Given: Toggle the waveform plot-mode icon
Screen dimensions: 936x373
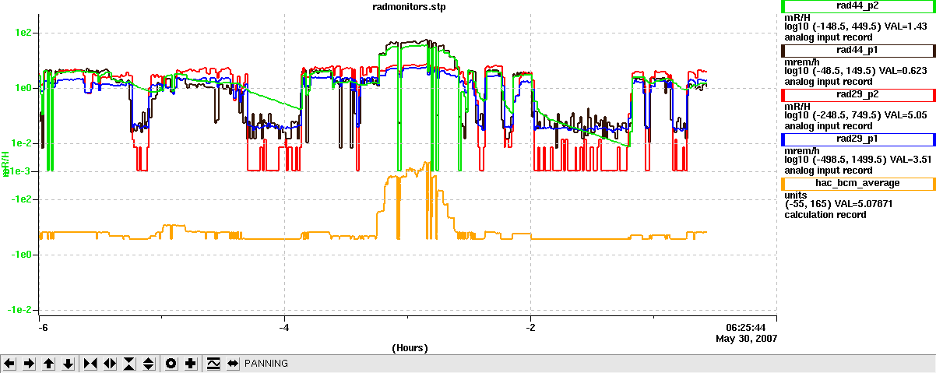Looking at the screenshot, I should (x=213, y=364).
